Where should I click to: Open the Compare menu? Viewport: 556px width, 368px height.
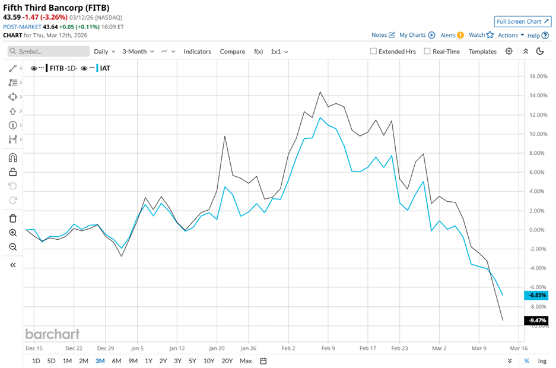[232, 52]
